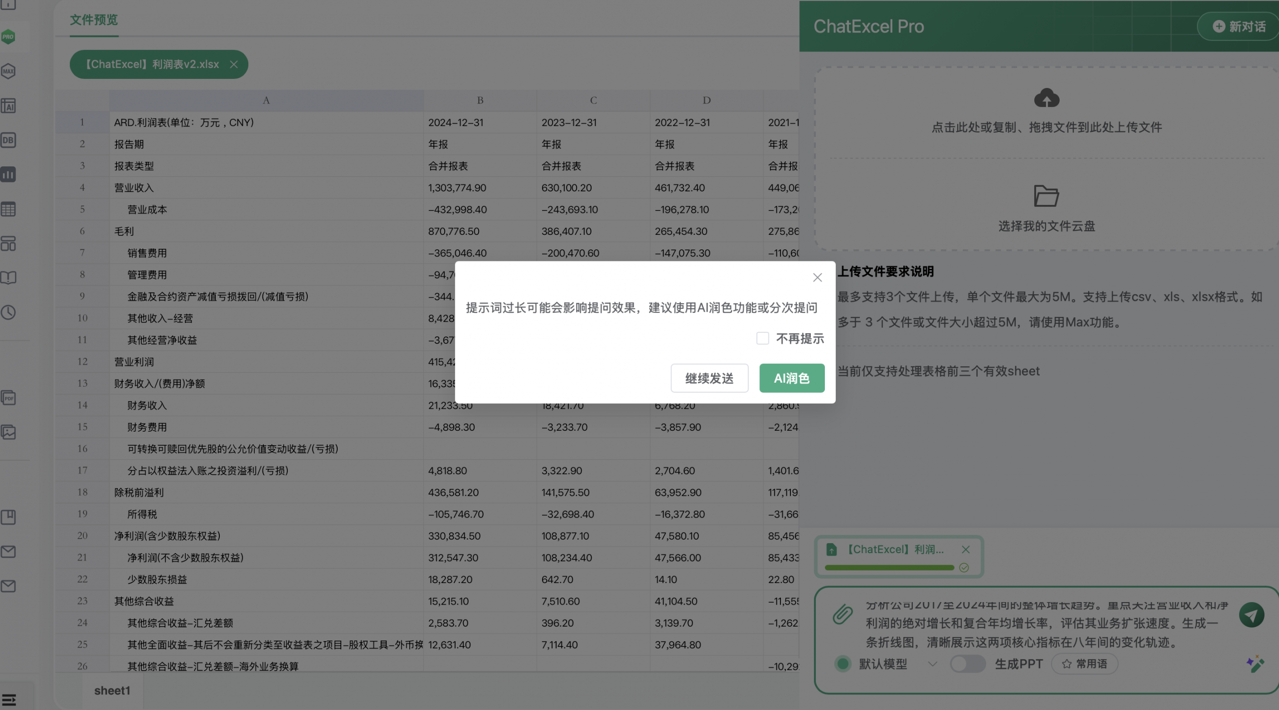This screenshot has height=710, width=1279.
Task: Click the DB database icon in the sidebar
Action: 8,140
